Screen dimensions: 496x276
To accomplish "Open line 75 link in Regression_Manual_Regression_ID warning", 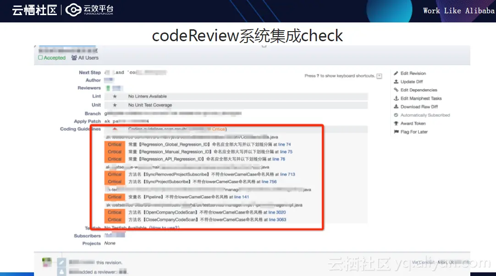I will [x=286, y=152].
